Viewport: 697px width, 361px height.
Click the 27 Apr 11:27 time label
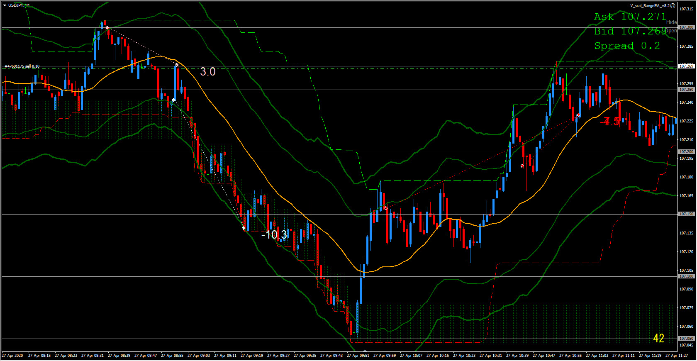[x=677, y=356]
